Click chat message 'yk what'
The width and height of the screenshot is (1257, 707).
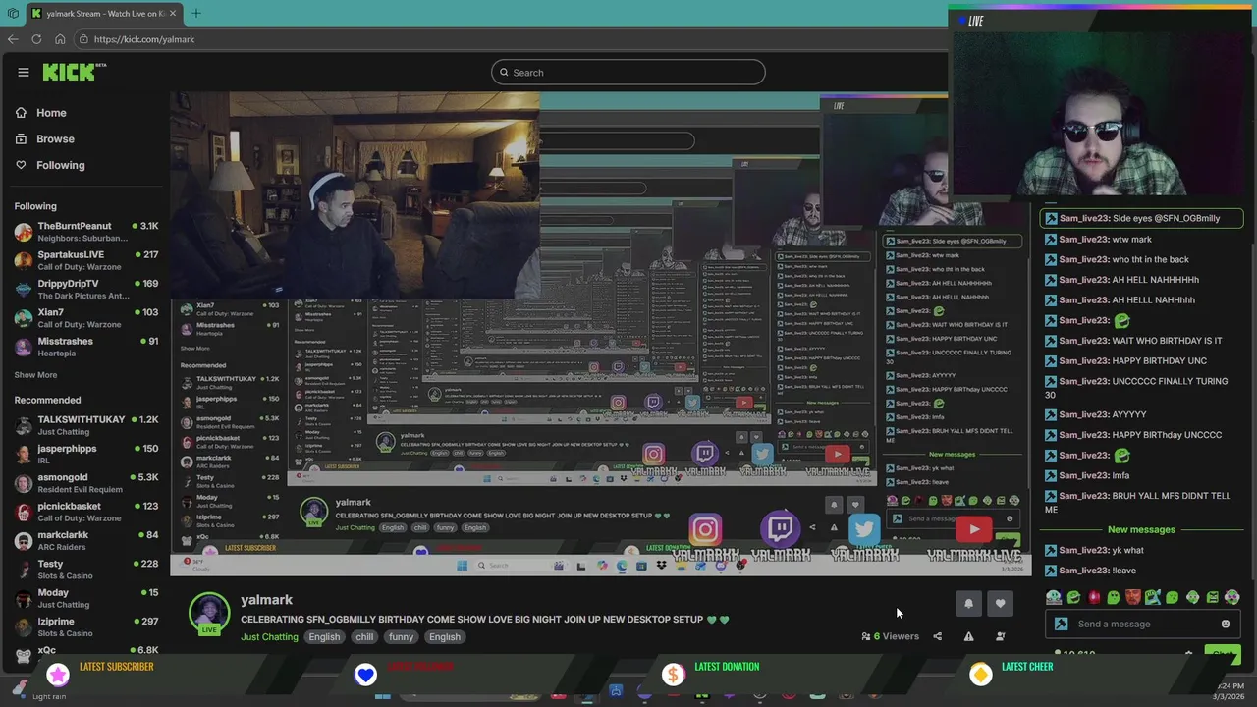1127,550
